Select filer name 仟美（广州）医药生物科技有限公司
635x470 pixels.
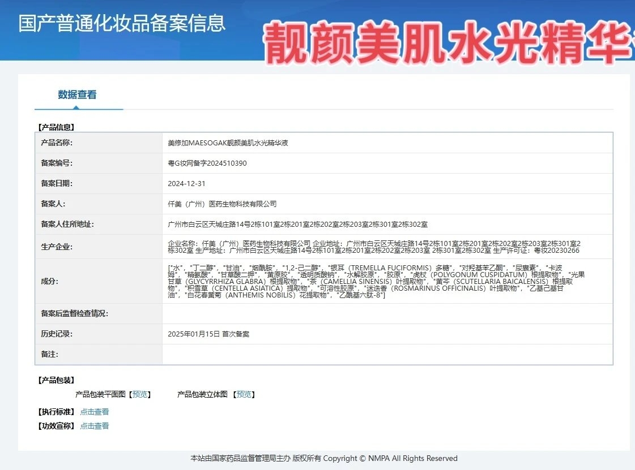click(x=222, y=204)
